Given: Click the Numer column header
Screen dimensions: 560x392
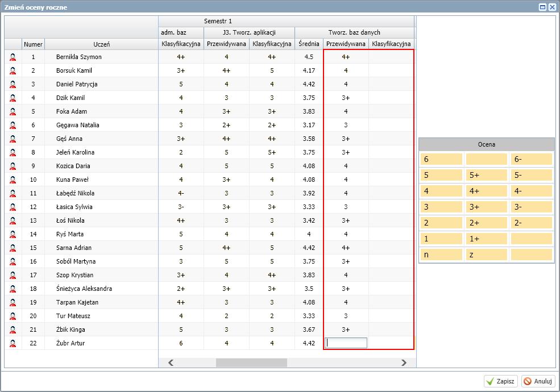Looking at the screenshot, I should point(33,44).
